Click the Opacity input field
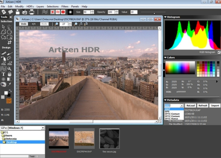The width and height of the screenshot is (221, 158). pyautogui.click(x=111, y=12)
